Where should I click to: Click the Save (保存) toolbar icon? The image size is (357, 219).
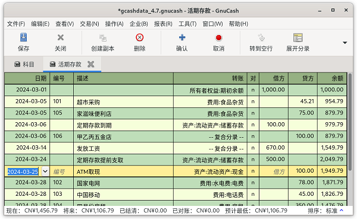tap(23, 37)
